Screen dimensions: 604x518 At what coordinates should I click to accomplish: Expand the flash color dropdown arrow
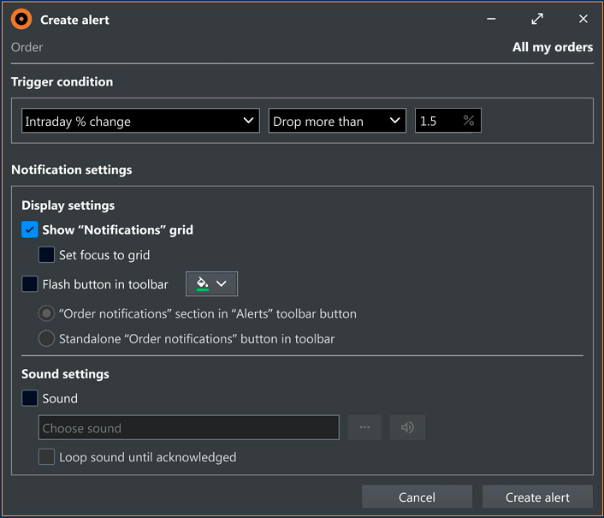(222, 283)
